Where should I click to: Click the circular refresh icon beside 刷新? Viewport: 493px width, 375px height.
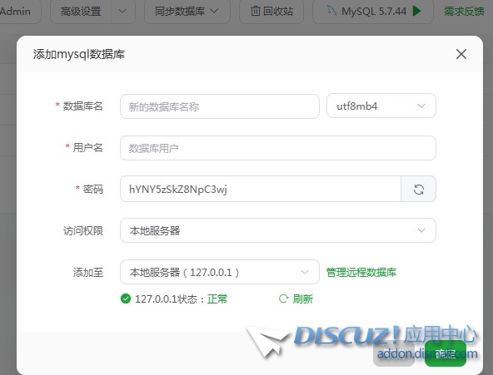coord(283,299)
